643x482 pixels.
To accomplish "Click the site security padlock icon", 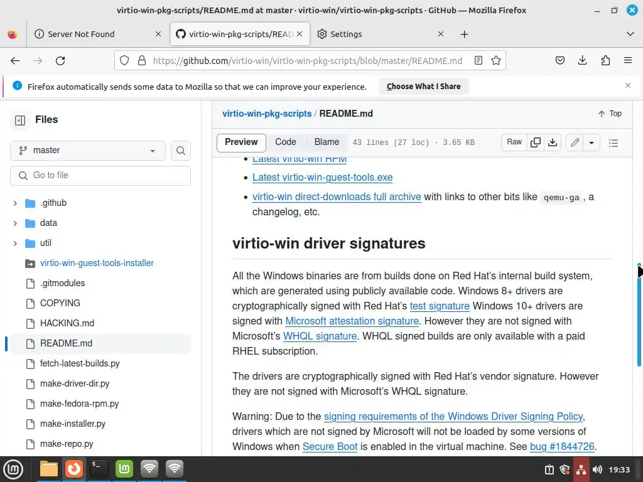I will tap(142, 61).
